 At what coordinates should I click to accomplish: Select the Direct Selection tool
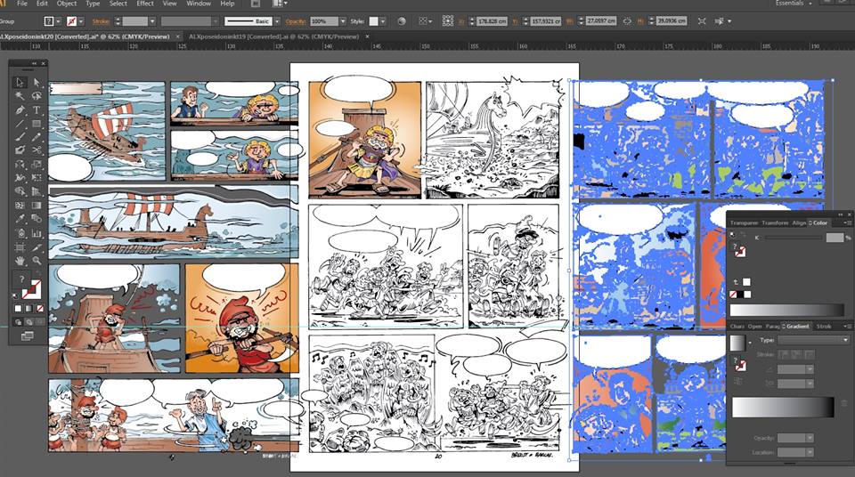[37, 82]
